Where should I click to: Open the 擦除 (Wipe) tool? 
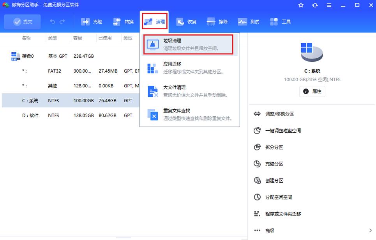click(217, 21)
